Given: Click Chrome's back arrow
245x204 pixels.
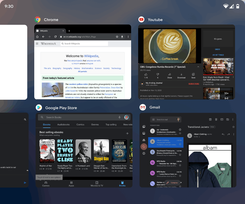Looking at the screenshot, I should pos(43,37).
